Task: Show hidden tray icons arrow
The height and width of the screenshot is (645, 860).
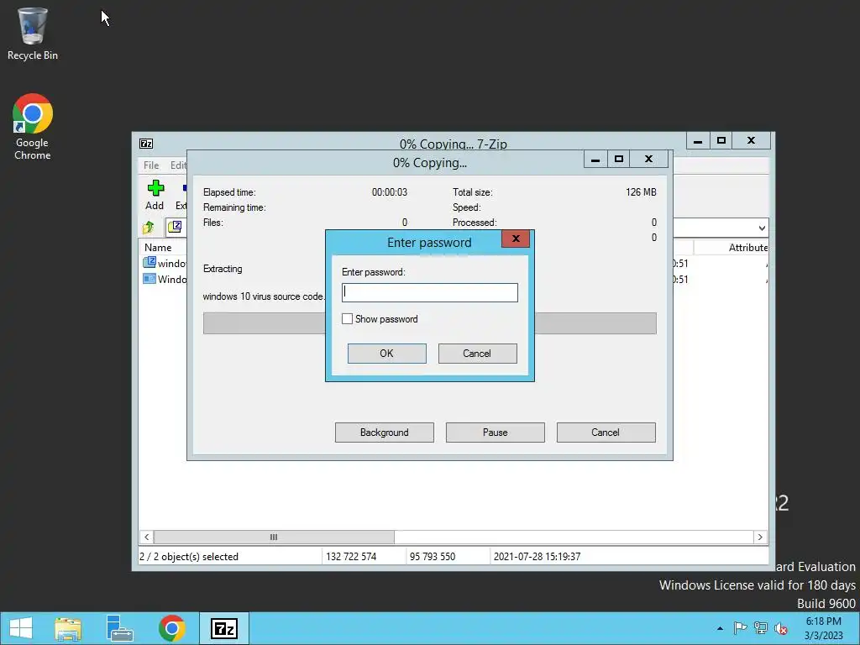Action: pyautogui.click(x=720, y=628)
